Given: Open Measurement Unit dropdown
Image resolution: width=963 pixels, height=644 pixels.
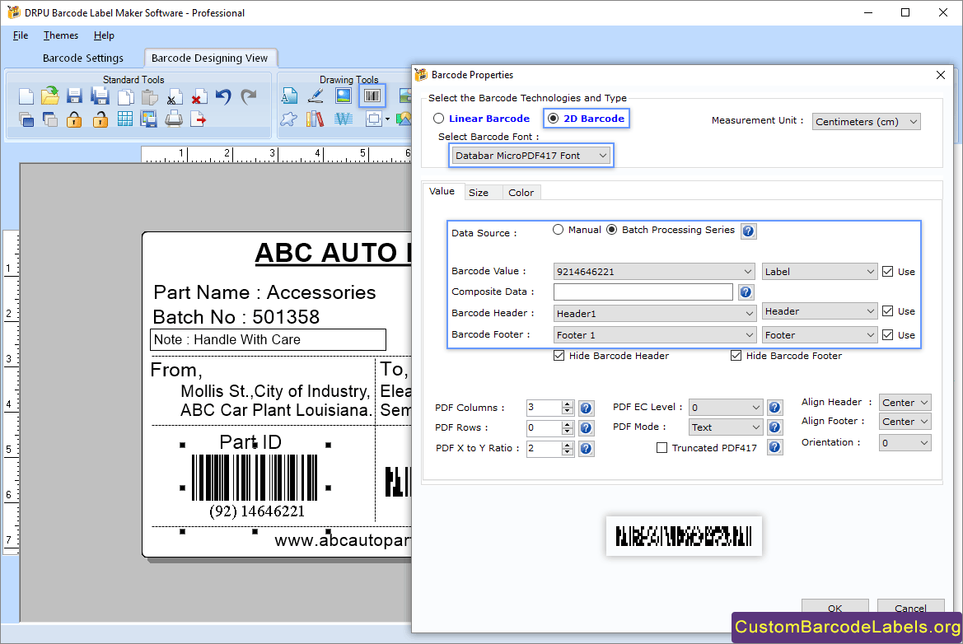Looking at the screenshot, I should (x=866, y=122).
